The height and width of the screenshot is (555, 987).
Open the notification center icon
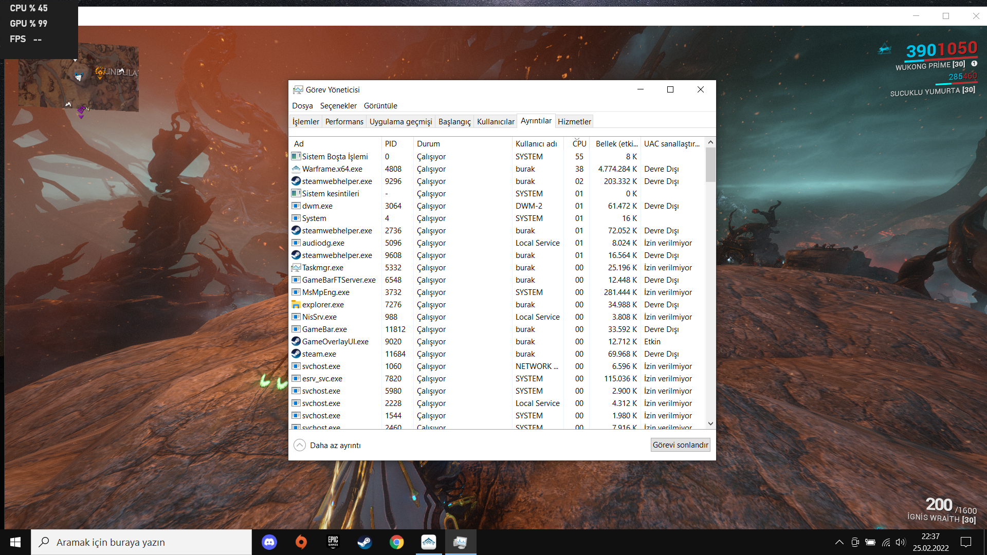tap(966, 542)
